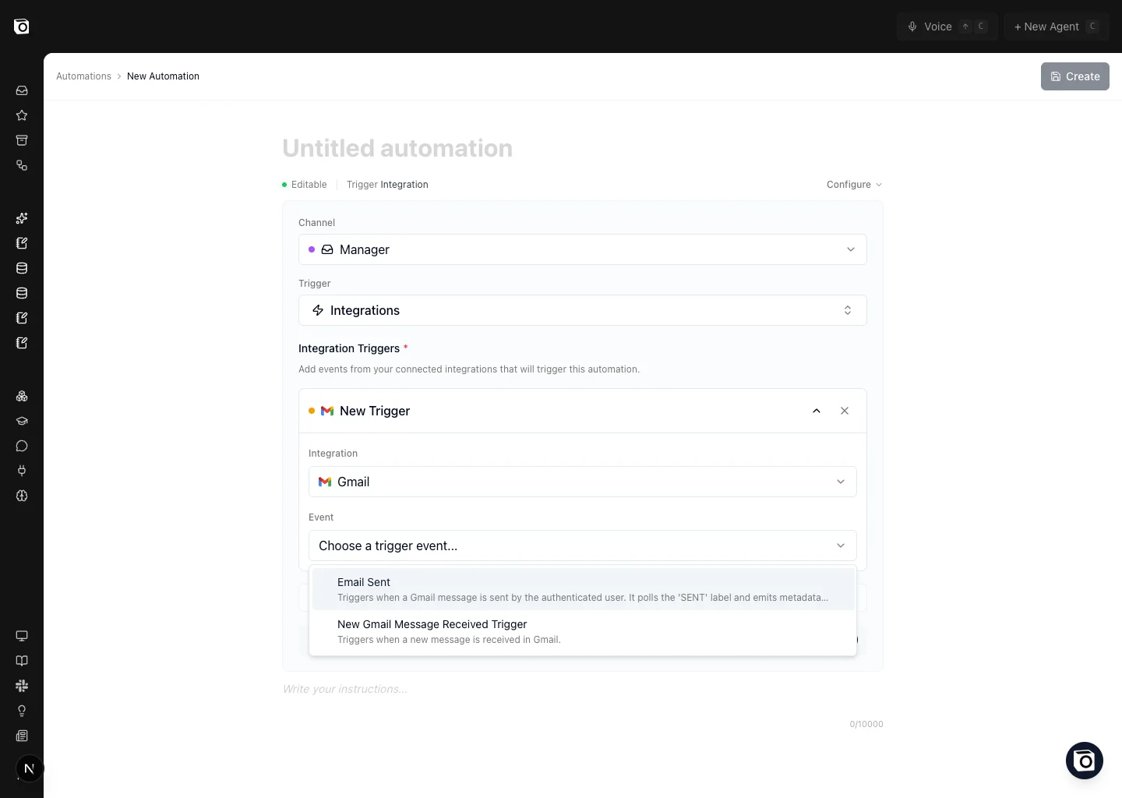Select New Gmail Message Received Trigger option
Screen dimensions: 1122x798
(583, 631)
